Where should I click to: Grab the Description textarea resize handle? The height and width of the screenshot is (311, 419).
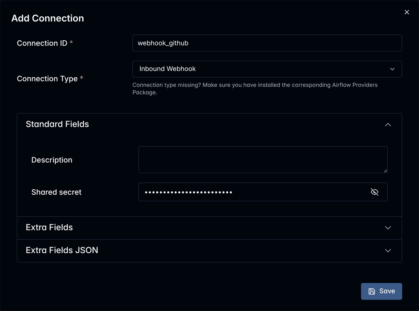click(385, 171)
